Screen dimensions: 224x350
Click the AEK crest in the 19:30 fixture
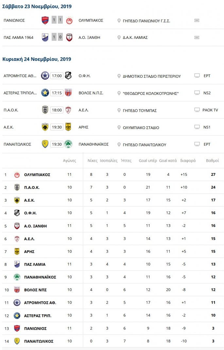coord(45,127)
